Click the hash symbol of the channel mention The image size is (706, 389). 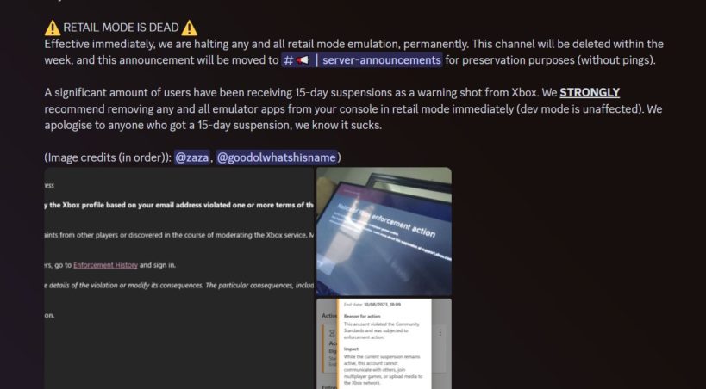(x=289, y=59)
